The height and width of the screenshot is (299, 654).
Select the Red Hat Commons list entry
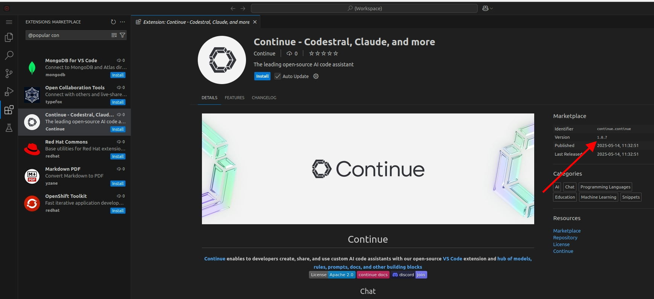75,149
